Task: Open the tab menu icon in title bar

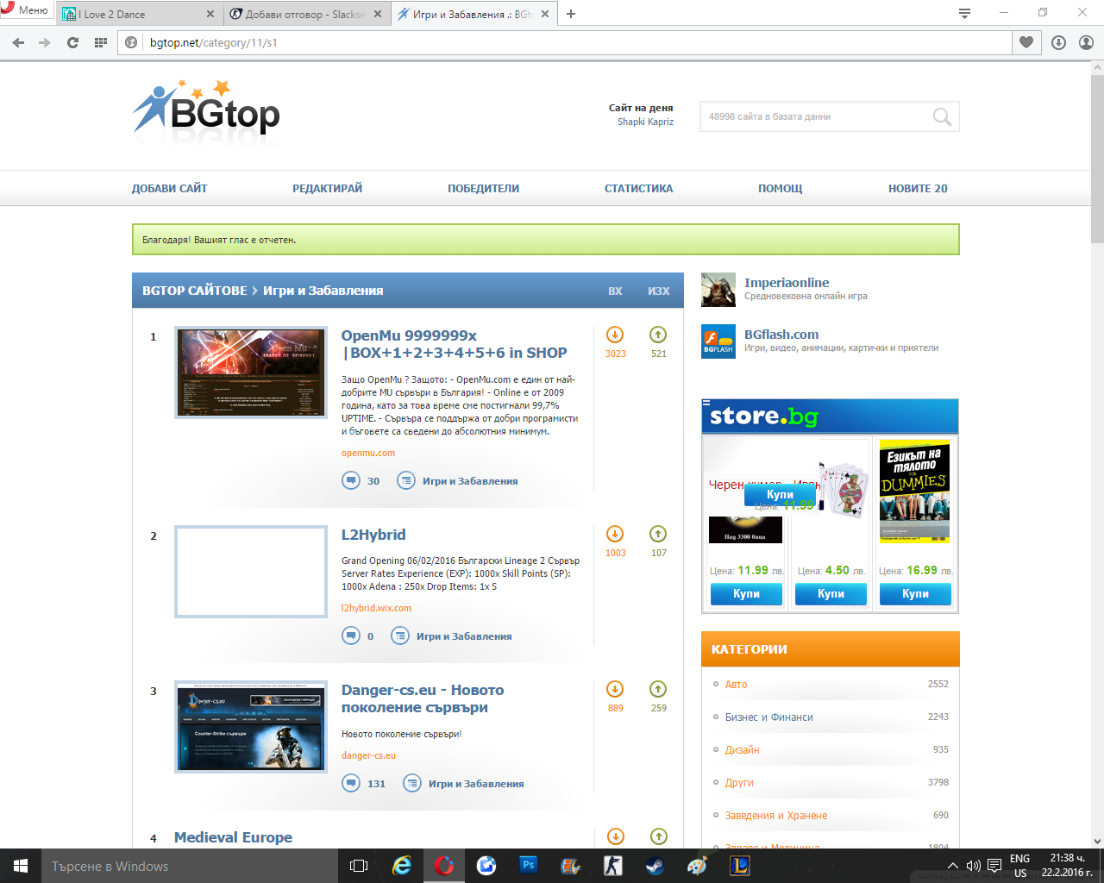Action: click(x=964, y=13)
